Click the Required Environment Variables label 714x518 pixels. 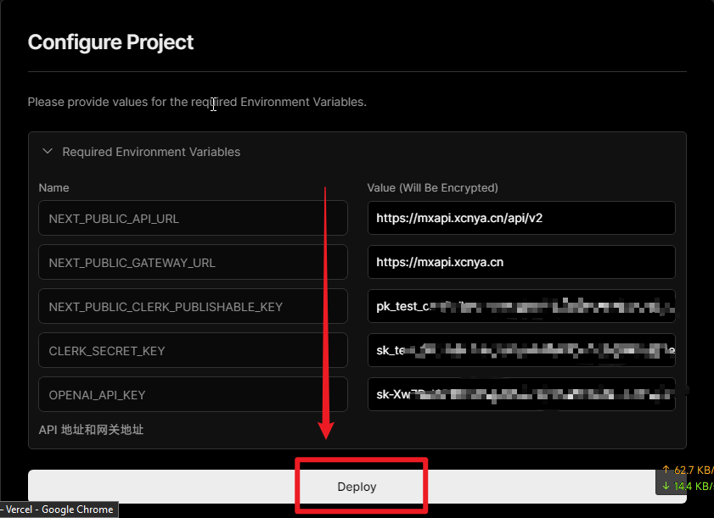point(151,152)
